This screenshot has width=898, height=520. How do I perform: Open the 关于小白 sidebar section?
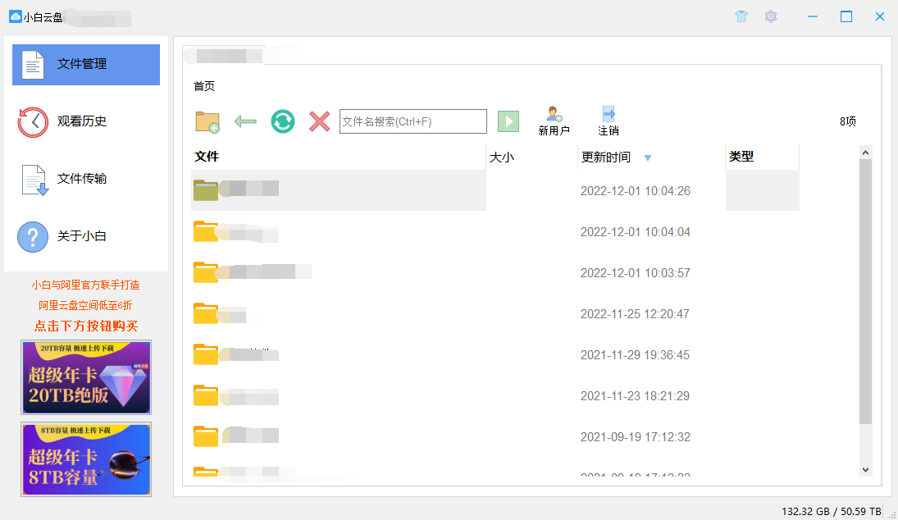85,236
